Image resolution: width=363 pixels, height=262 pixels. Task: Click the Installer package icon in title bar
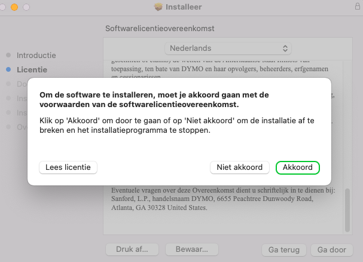pyautogui.click(x=158, y=7)
